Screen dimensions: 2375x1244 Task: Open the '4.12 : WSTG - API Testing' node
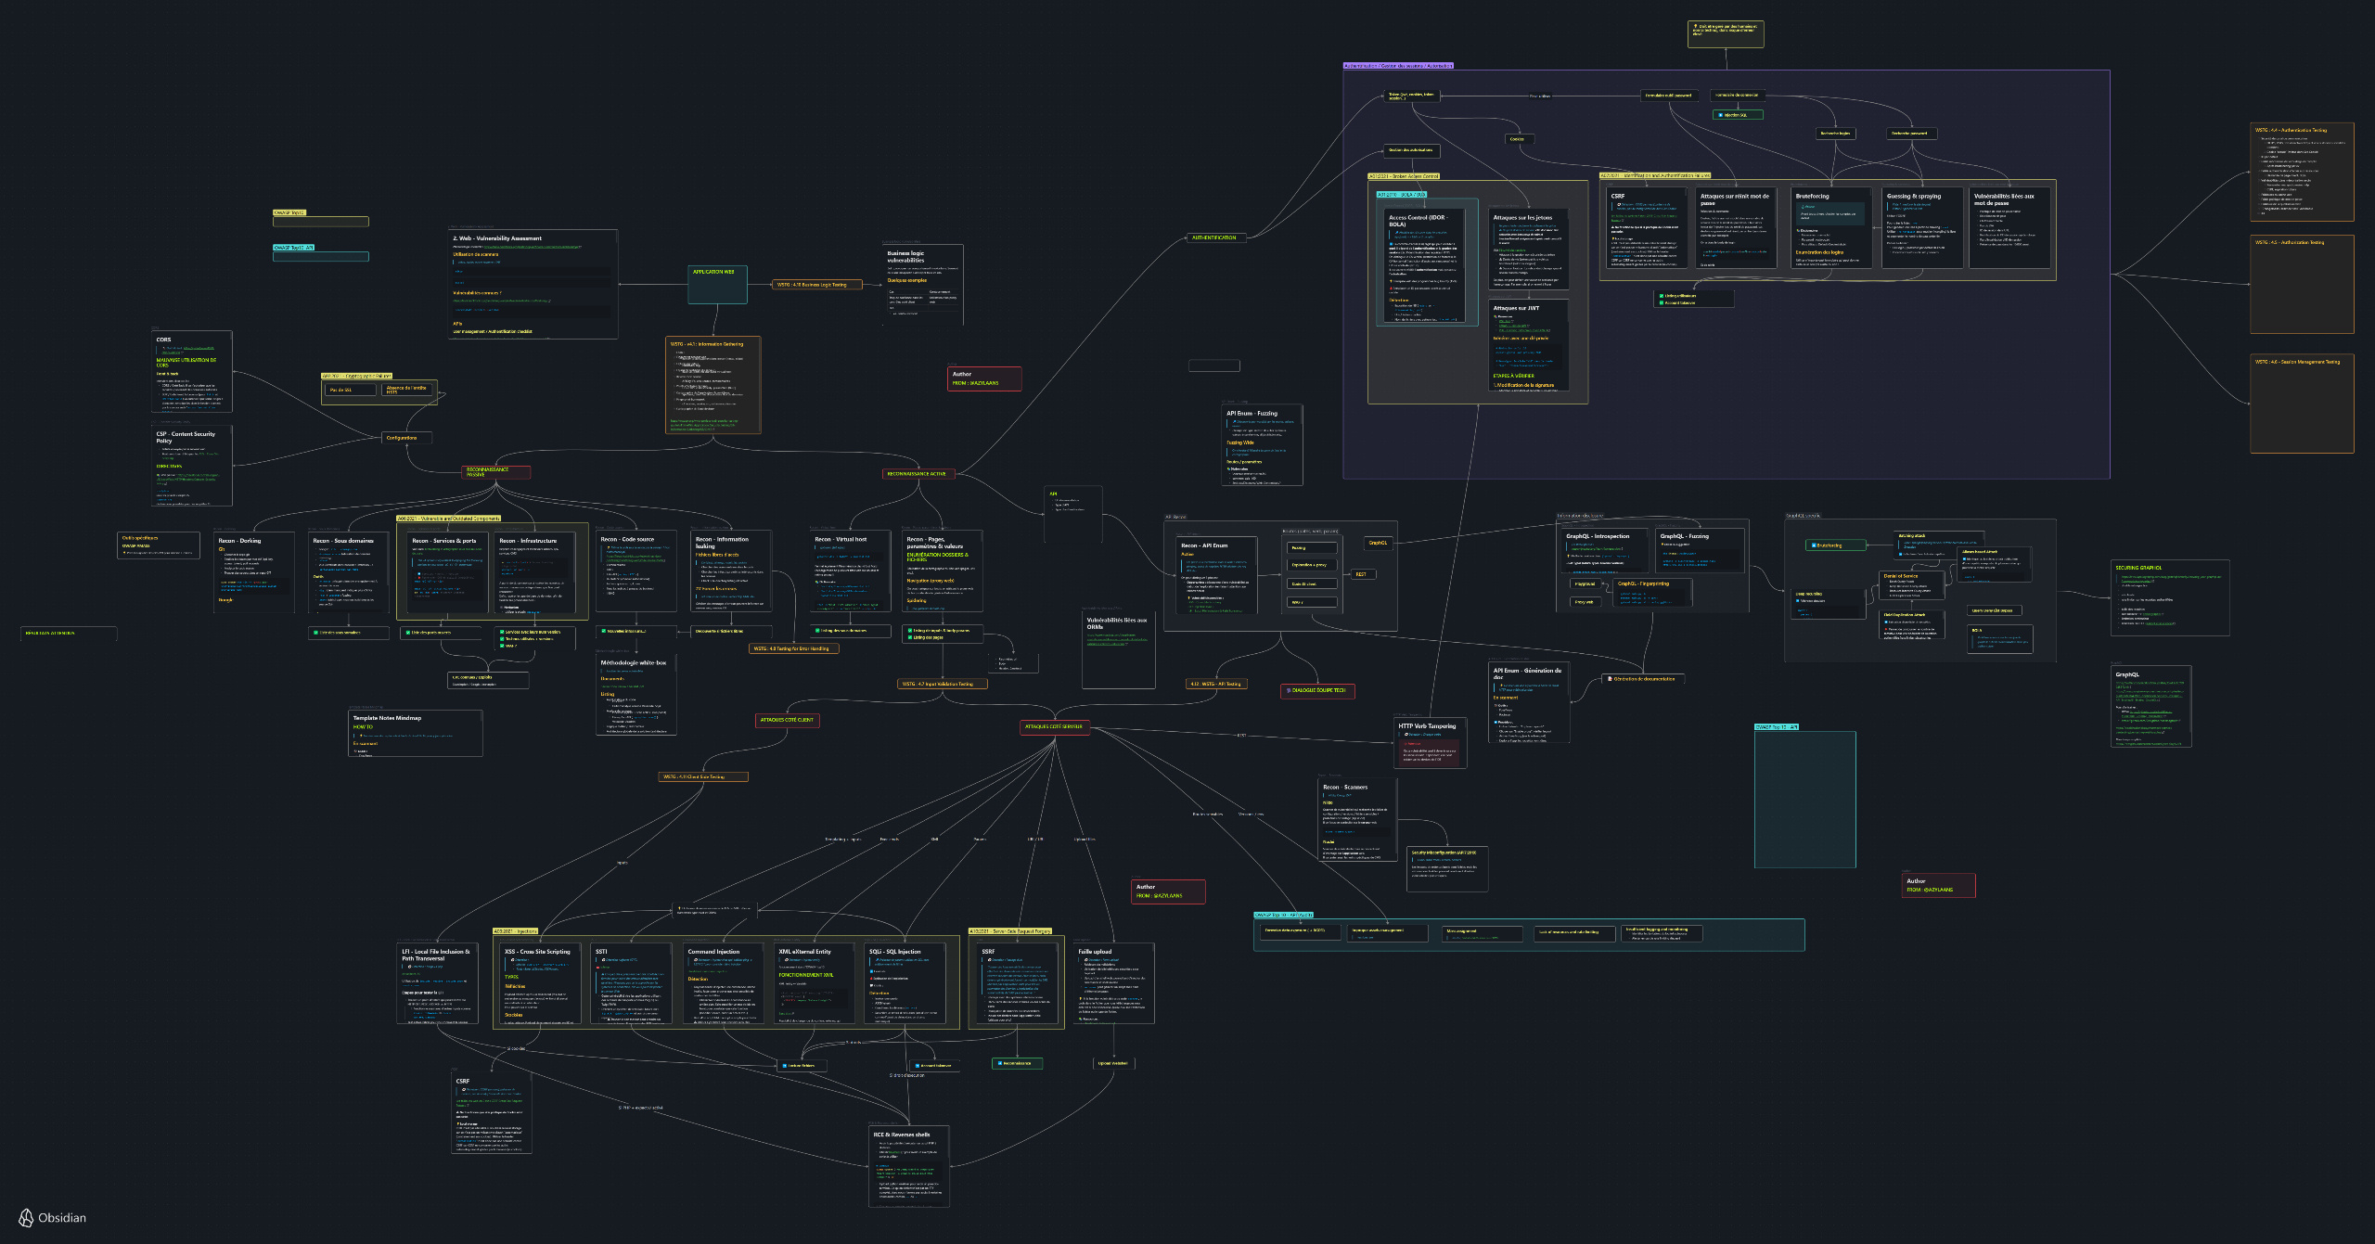pyautogui.click(x=1216, y=684)
